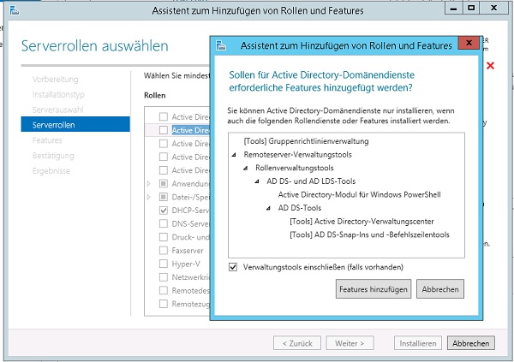Select [Tools] Active Directory-Verwaltungscenter entry
Viewport: 514px width, 362px height.
tap(362, 222)
